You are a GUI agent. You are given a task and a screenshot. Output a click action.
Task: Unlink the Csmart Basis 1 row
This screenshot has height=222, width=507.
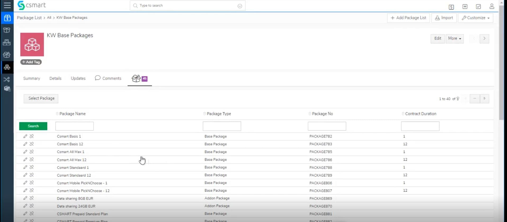click(x=32, y=136)
